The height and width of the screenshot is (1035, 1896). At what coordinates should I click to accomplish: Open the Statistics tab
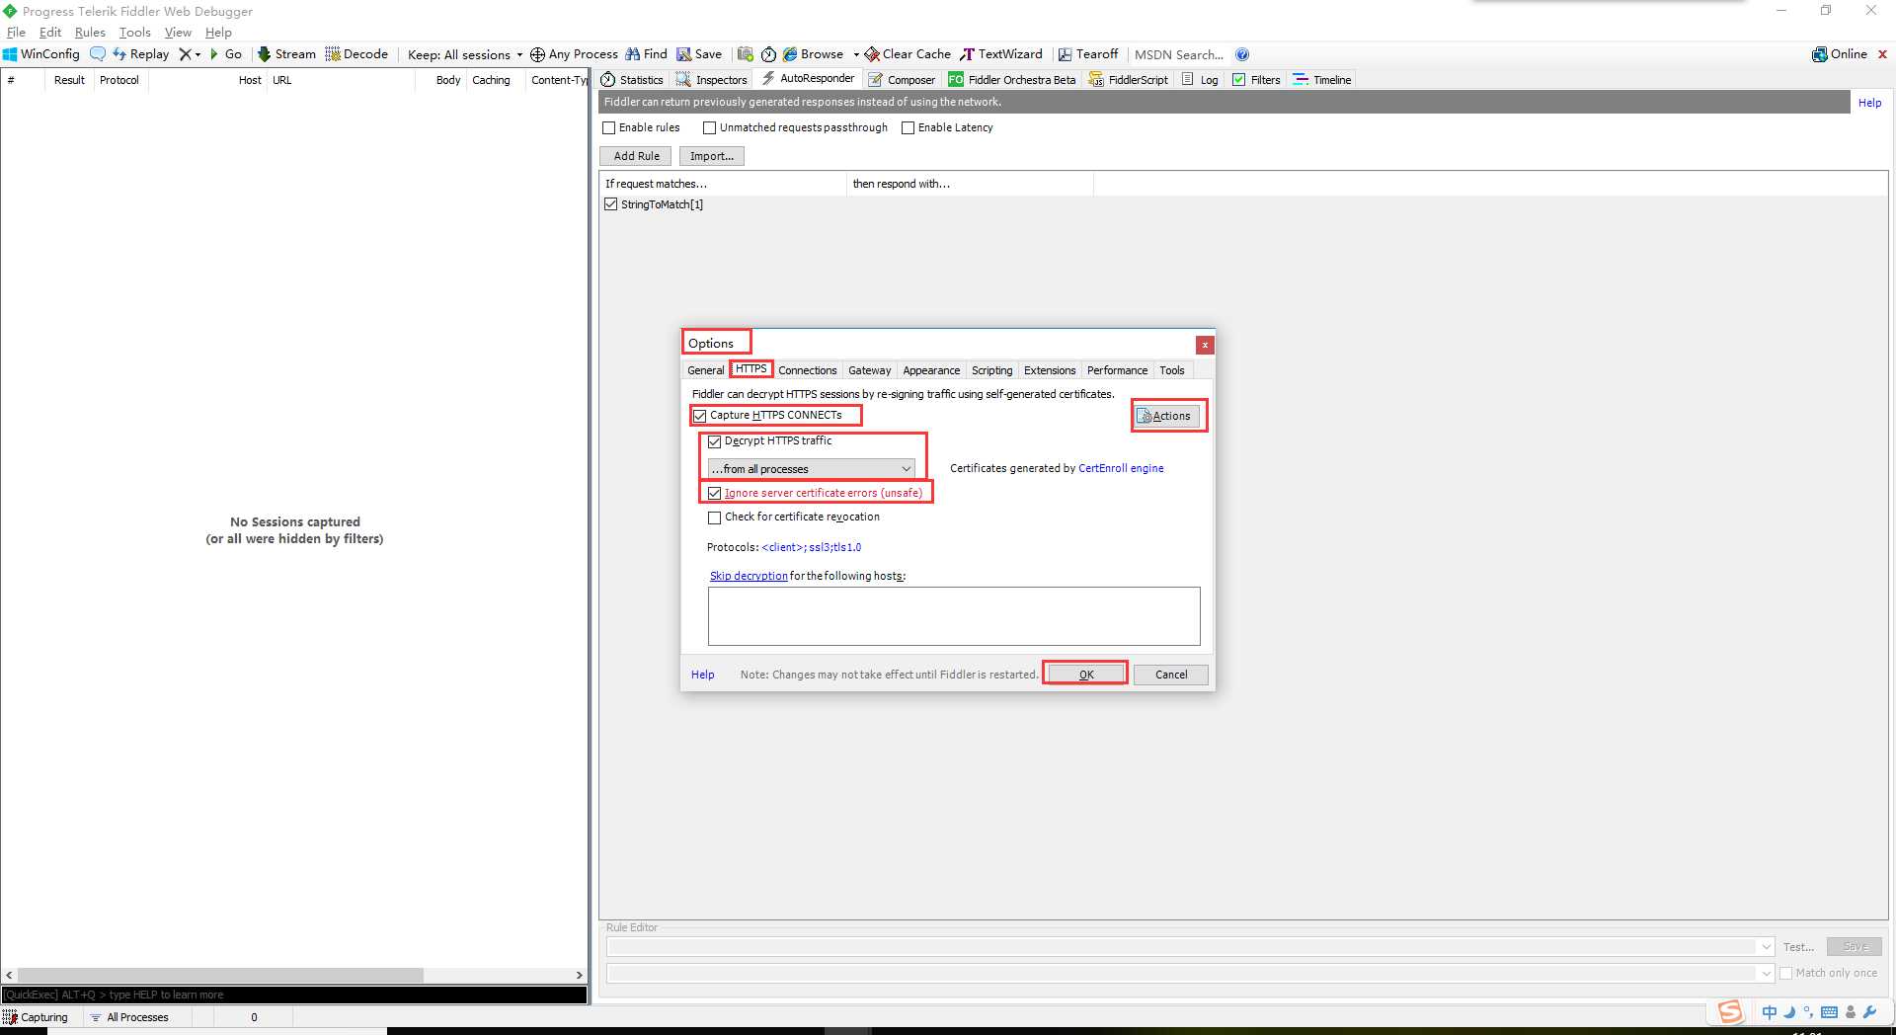633,80
